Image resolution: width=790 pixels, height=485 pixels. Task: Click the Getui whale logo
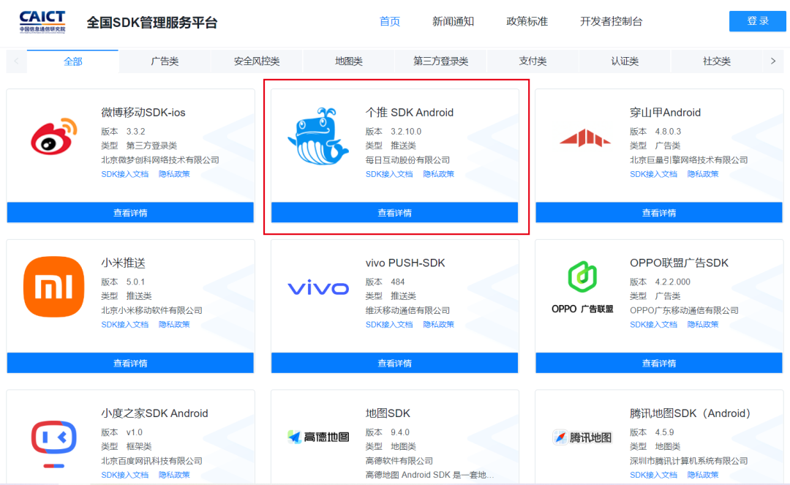tap(318, 136)
